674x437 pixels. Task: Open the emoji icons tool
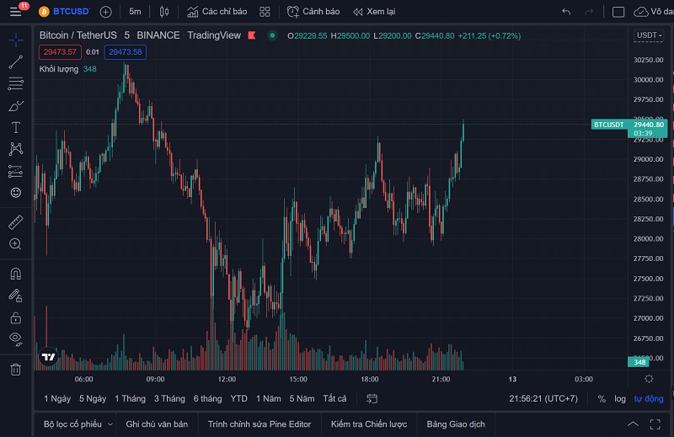tap(16, 193)
